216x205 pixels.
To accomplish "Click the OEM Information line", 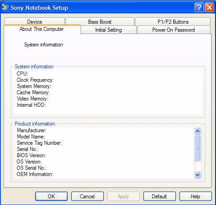I will coord(35,174).
